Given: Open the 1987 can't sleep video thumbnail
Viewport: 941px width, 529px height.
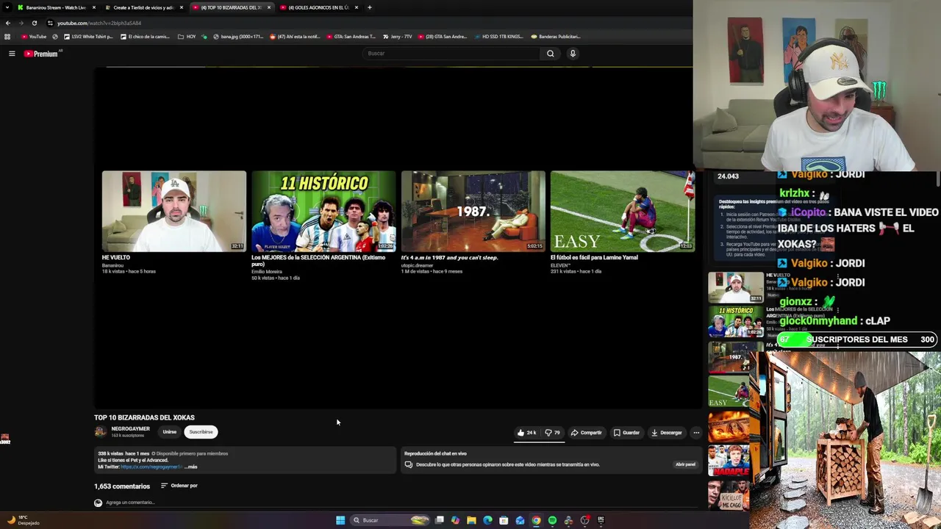Looking at the screenshot, I should (473, 212).
